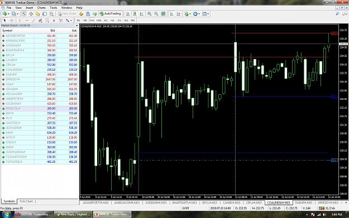Switch to W1 timeframe

click(126, 21)
